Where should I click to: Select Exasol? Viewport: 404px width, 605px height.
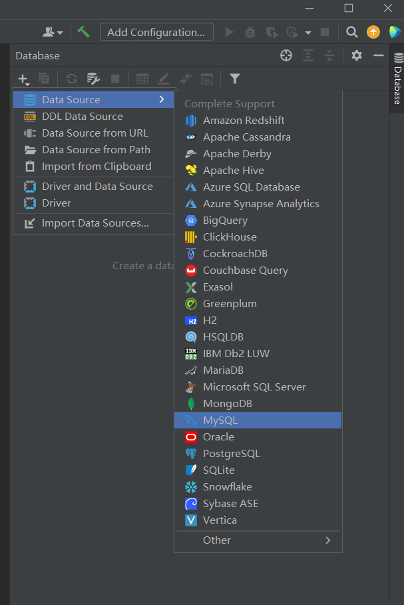[258, 287]
